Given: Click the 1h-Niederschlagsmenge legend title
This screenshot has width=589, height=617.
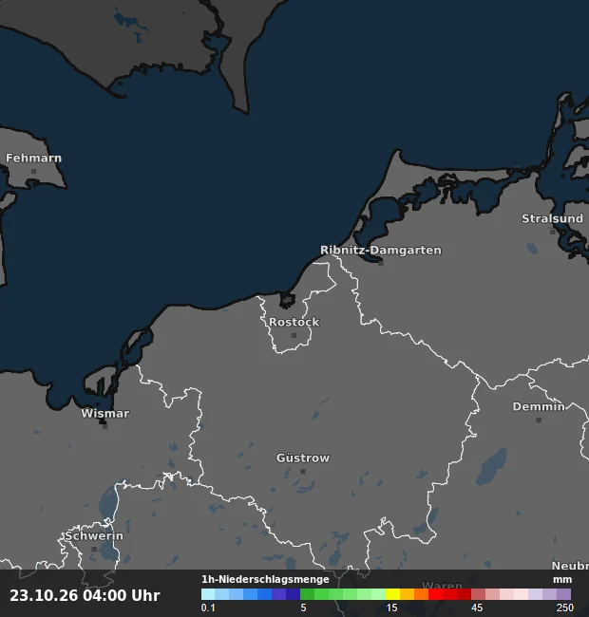Looking at the screenshot, I should point(265,579).
